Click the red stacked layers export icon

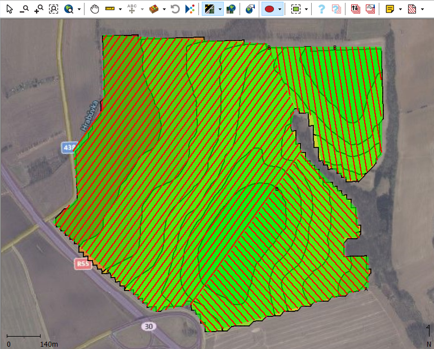click(x=370, y=9)
